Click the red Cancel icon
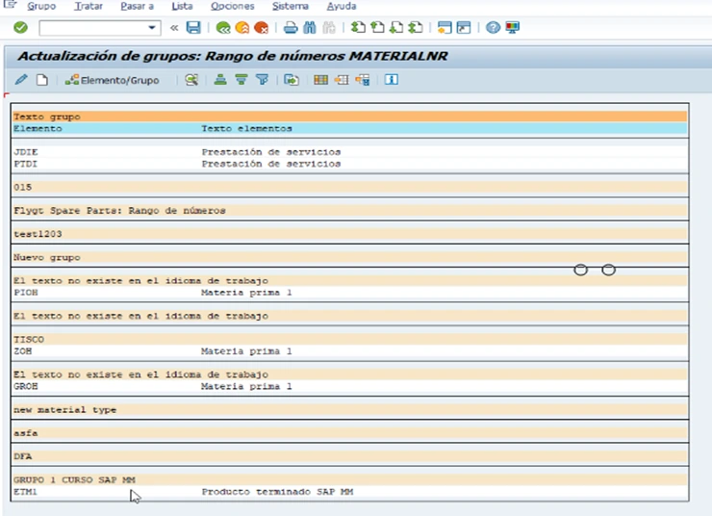 coord(261,28)
